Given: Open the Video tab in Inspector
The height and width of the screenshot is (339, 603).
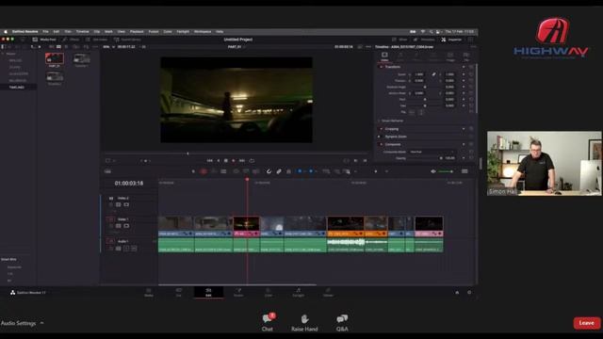Looking at the screenshot, I should (384, 56).
